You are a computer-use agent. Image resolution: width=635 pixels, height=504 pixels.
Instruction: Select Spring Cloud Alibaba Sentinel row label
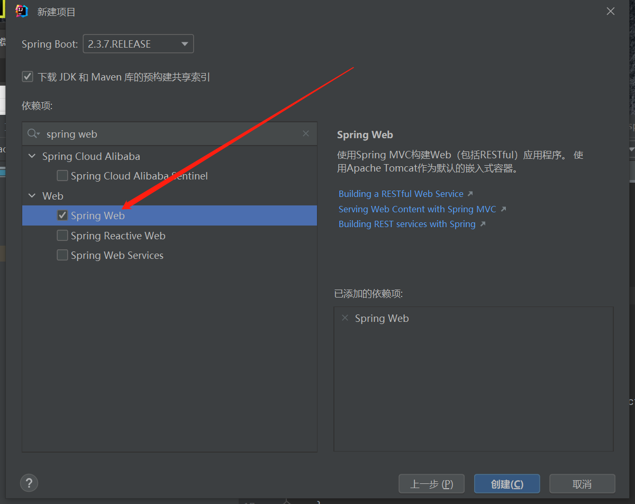click(139, 176)
